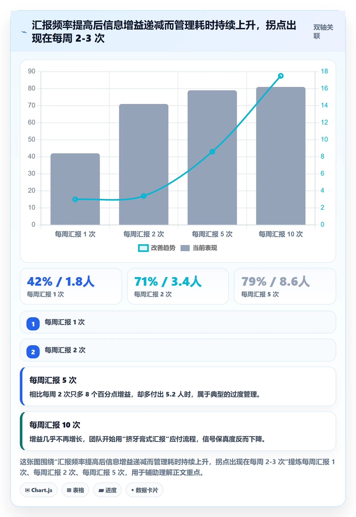The width and height of the screenshot is (356, 517).
Task: Open the 每周汇报 2 次 list row
Action: tap(178, 350)
